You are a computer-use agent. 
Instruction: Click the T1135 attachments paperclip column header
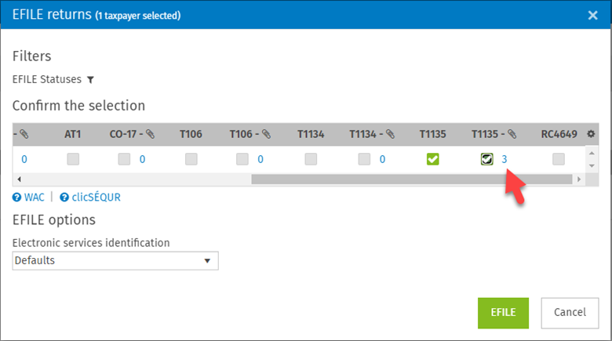(x=494, y=134)
